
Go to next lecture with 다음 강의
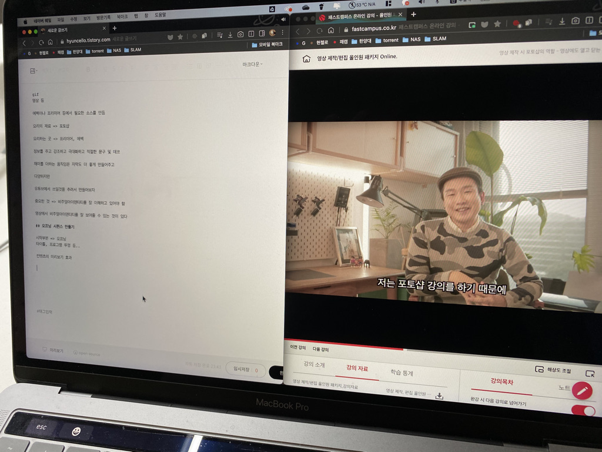(320, 349)
